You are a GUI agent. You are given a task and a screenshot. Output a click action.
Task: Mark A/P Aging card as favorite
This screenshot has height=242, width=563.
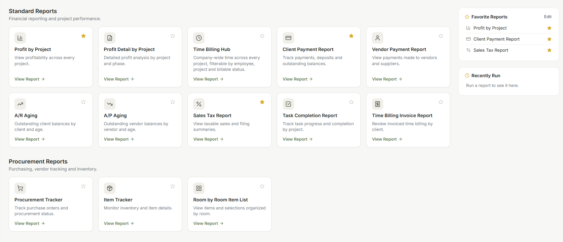(x=173, y=102)
